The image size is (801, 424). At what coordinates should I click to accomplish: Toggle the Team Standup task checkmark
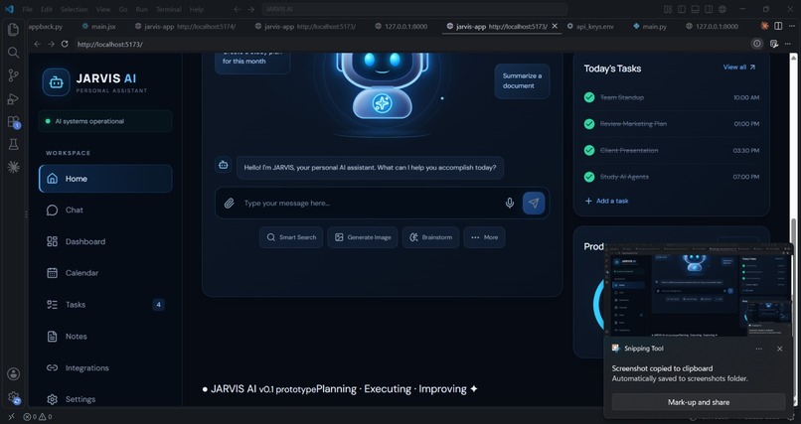tap(589, 97)
